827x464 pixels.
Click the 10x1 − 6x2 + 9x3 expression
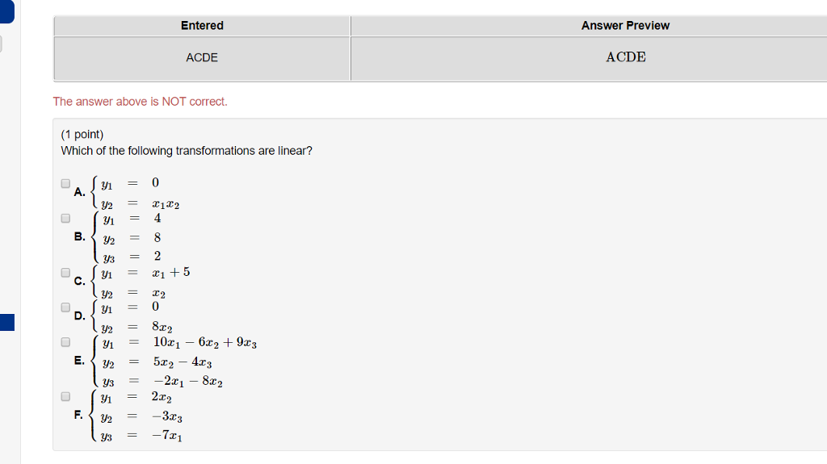(204, 343)
